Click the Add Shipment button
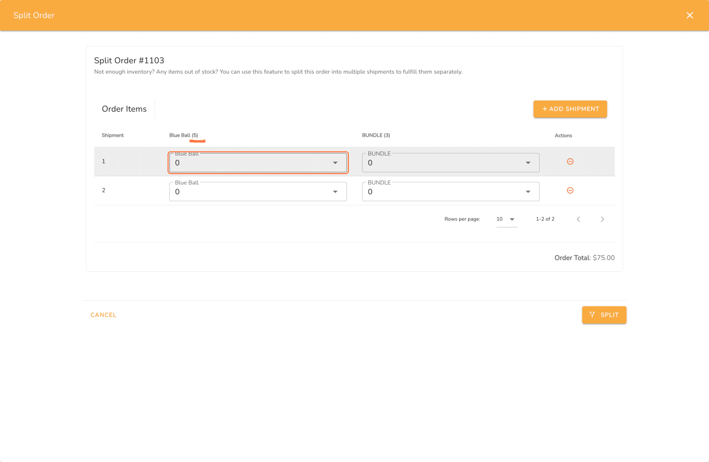 coord(570,109)
